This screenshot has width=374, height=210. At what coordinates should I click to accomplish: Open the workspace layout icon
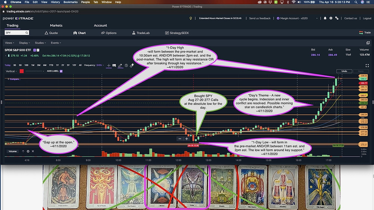tap(337, 18)
